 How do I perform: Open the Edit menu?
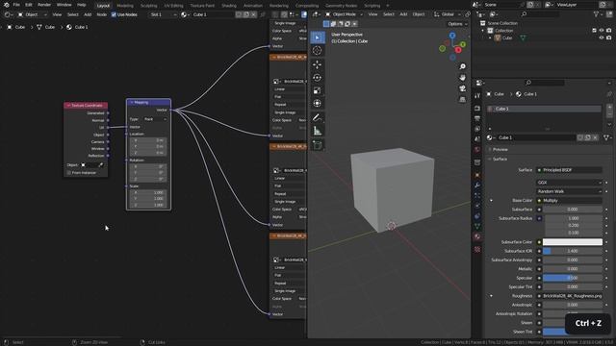[x=29, y=5]
